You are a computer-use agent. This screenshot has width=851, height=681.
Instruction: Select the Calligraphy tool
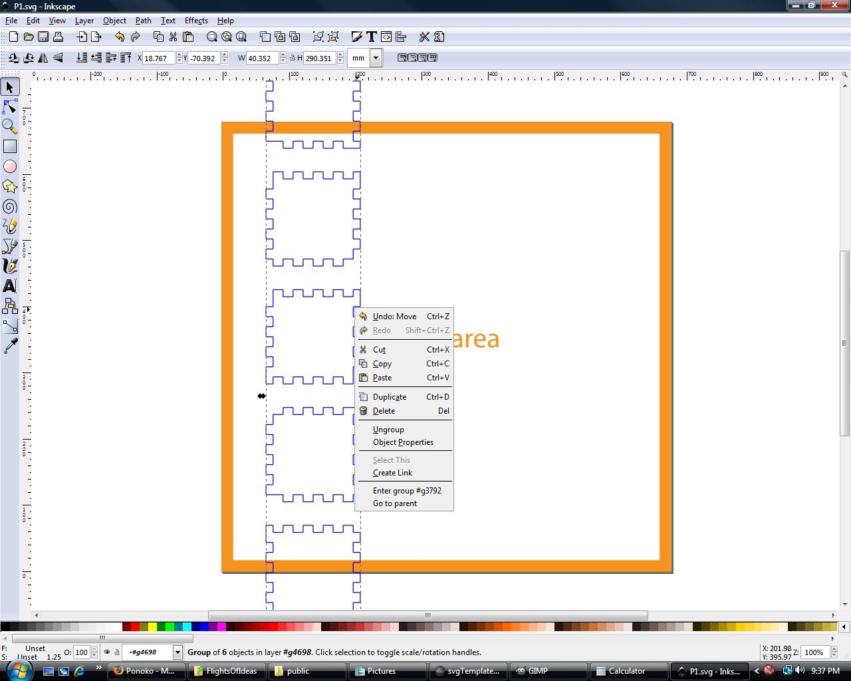click(x=10, y=266)
